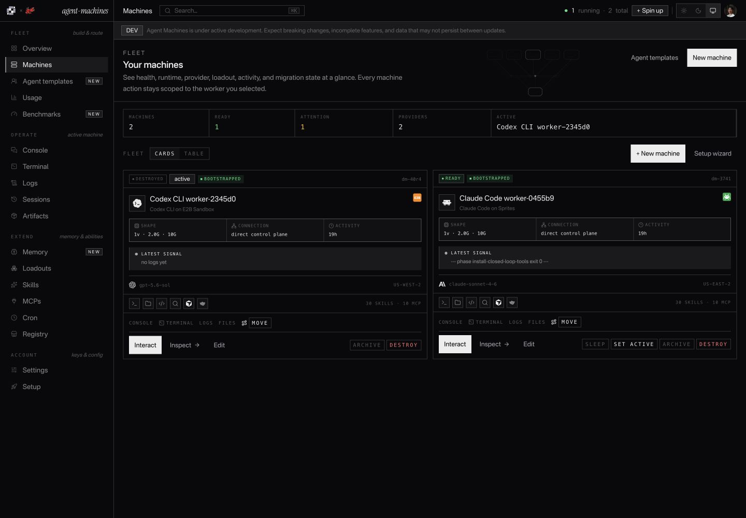Click terminal prompt icon on Claude Code card
Screen dimensions: 746x518
pos(444,303)
